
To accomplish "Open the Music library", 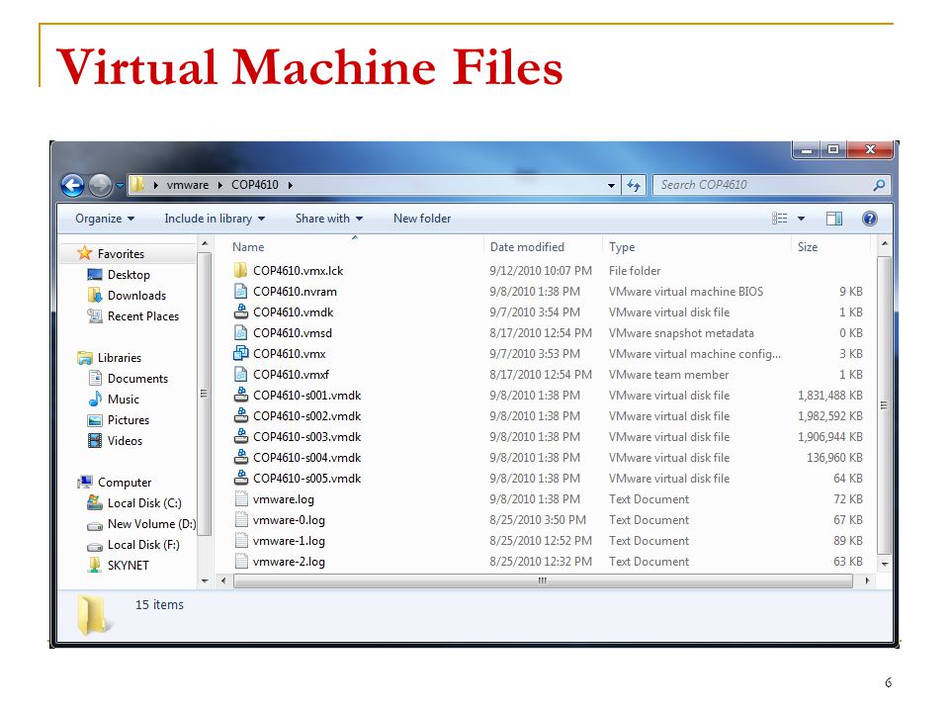I will (x=124, y=400).
